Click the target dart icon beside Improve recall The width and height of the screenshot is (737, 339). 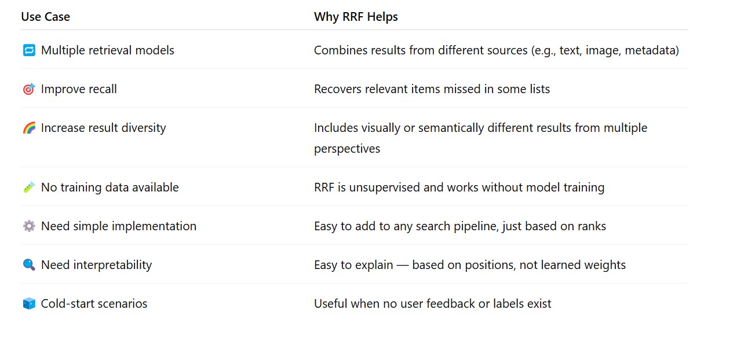(x=29, y=89)
